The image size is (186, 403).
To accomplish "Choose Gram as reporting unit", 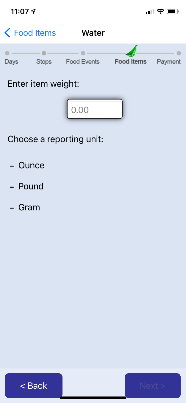I will click(x=29, y=207).
